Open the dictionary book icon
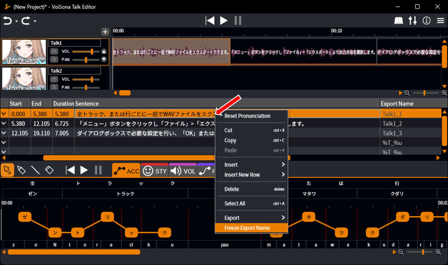Image resolution: width=448 pixels, height=265 pixels. [x=399, y=21]
